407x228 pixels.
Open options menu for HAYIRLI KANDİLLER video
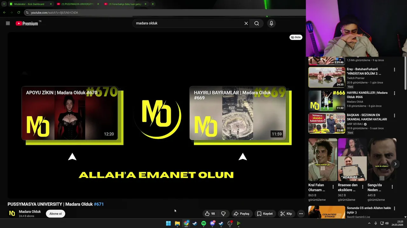(x=394, y=93)
